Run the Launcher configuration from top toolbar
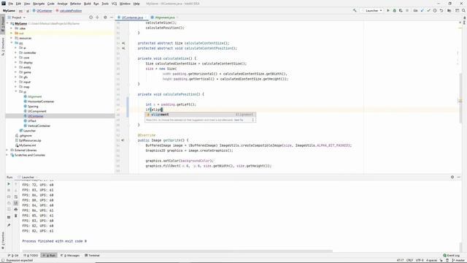 (x=388, y=10)
